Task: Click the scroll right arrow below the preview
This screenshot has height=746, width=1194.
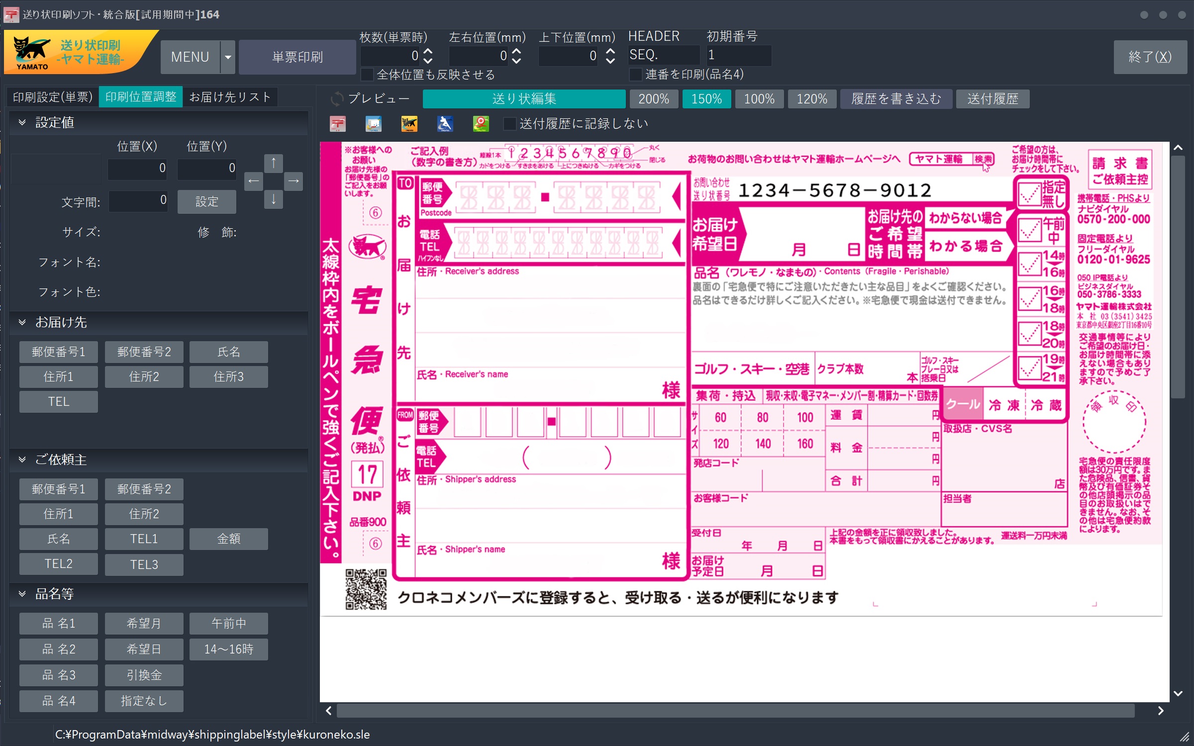Action: (x=1161, y=711)
